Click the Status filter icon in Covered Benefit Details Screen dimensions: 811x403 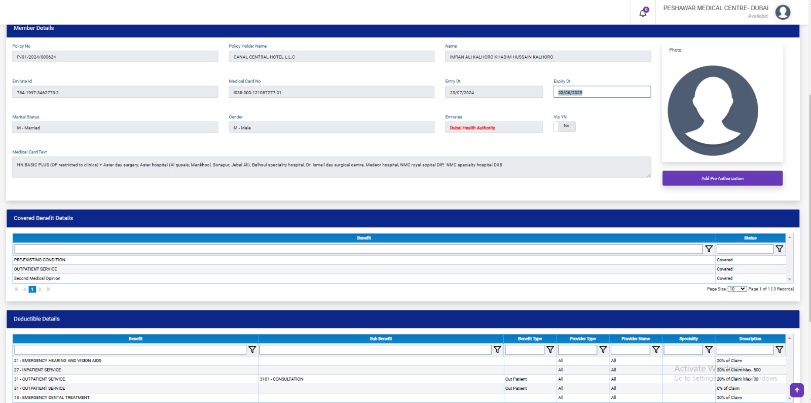(x=779, y=249)
